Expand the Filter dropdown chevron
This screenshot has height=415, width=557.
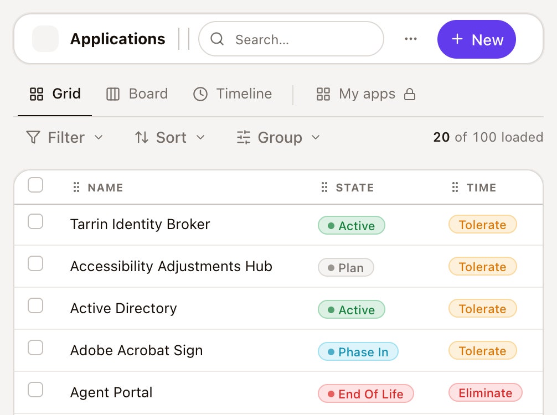[99, 137]
